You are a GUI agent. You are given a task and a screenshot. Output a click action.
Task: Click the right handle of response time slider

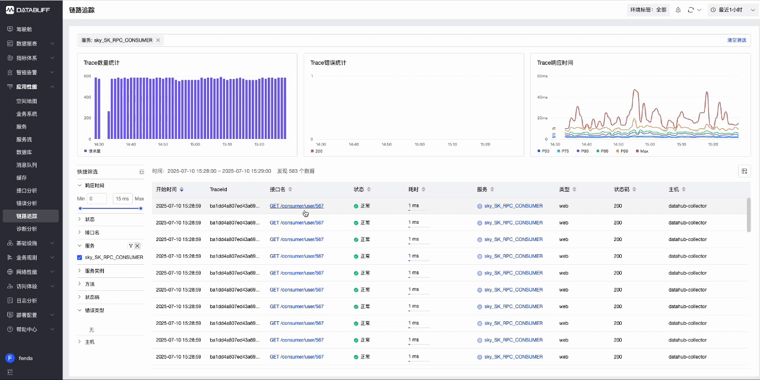(x=141, y=208)
